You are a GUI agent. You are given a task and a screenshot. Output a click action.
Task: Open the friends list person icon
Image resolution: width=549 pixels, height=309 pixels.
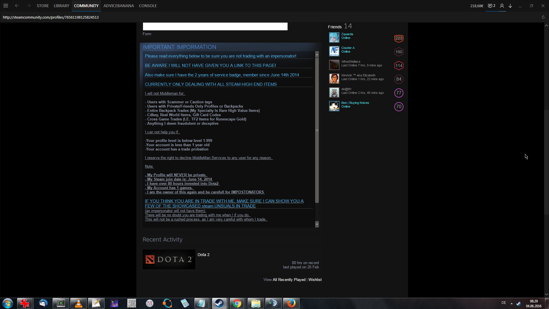pos(502,6)
